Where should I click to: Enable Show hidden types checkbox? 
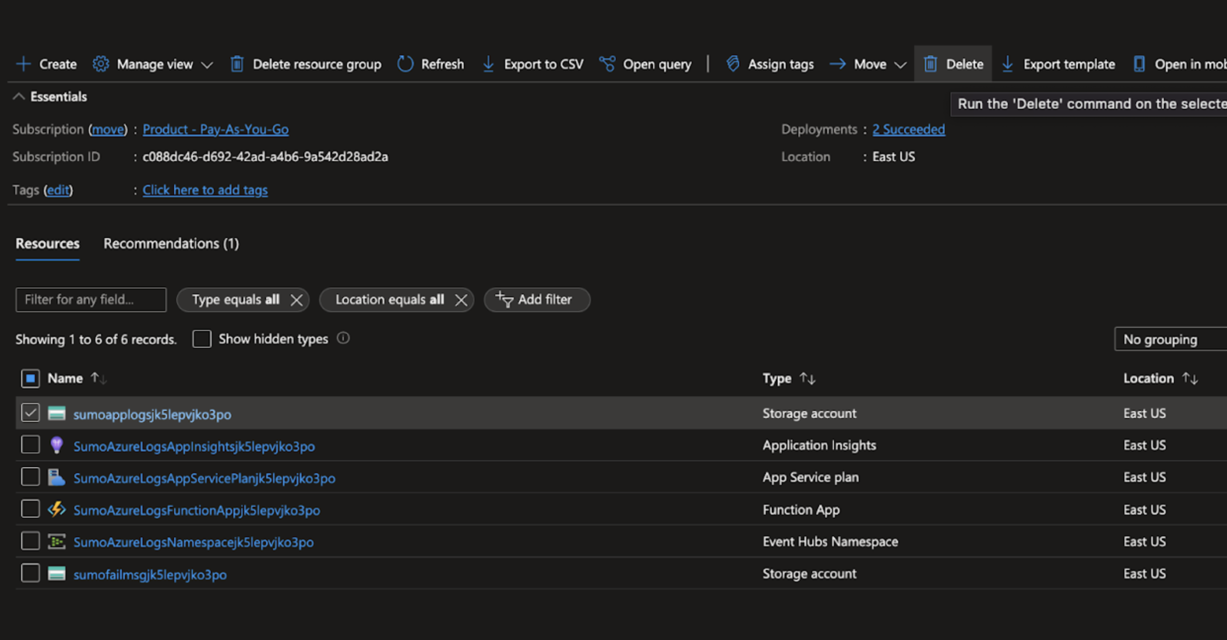[201, 339]
